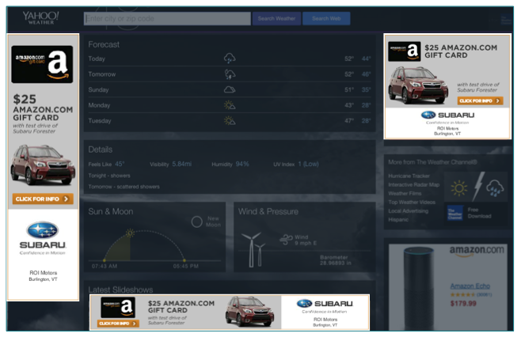Open the Weather Films link

[405, 193]
